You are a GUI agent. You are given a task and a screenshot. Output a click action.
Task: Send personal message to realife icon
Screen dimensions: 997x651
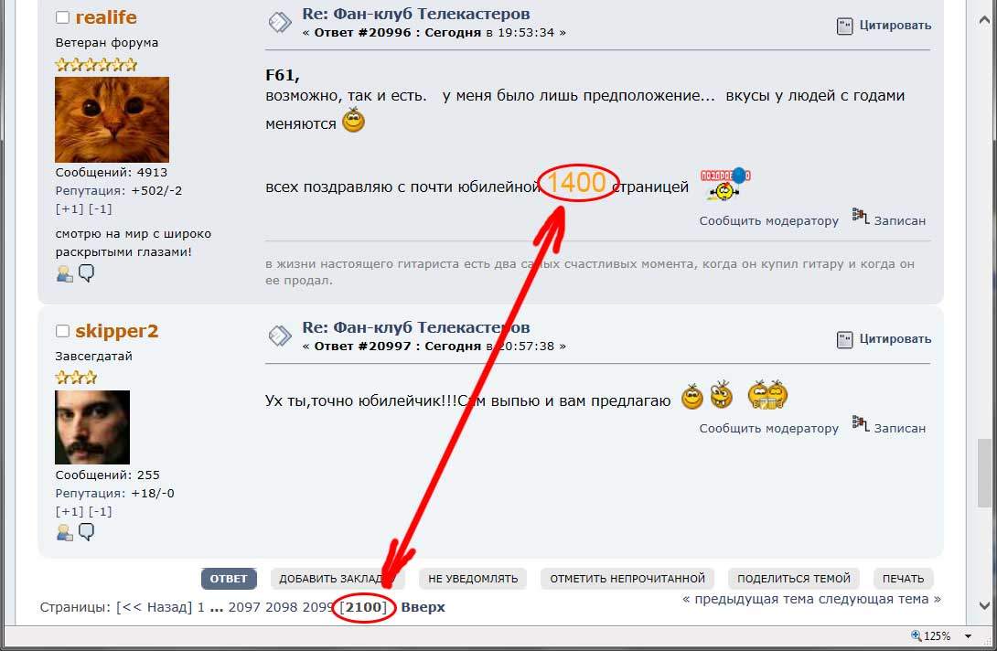[x=87, y=273]
